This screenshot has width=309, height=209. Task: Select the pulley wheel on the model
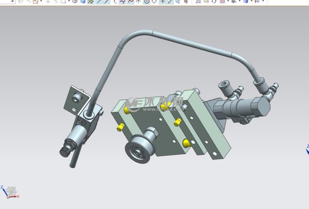pos(137,149)
